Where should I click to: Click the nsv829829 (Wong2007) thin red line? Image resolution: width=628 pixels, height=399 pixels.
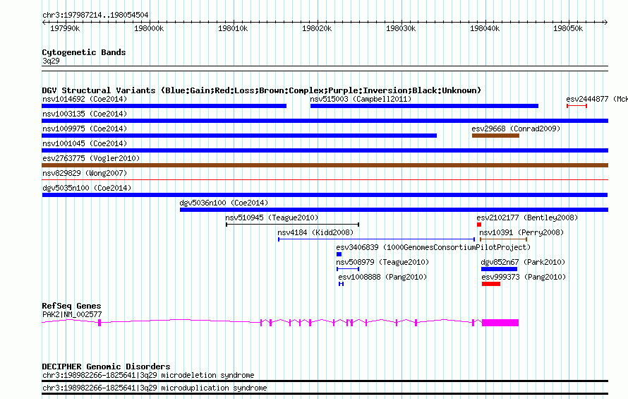click(x=325, y=179)
